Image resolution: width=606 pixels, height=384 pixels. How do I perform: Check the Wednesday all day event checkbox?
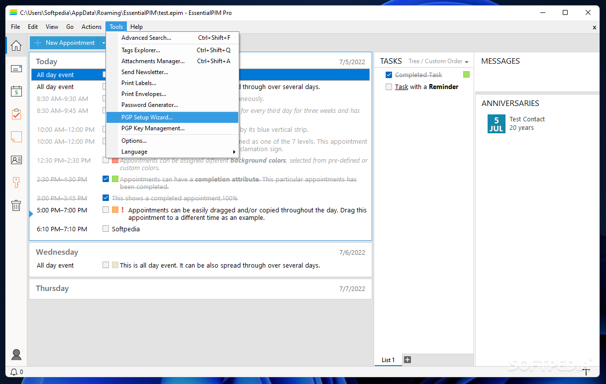point(105,265)
